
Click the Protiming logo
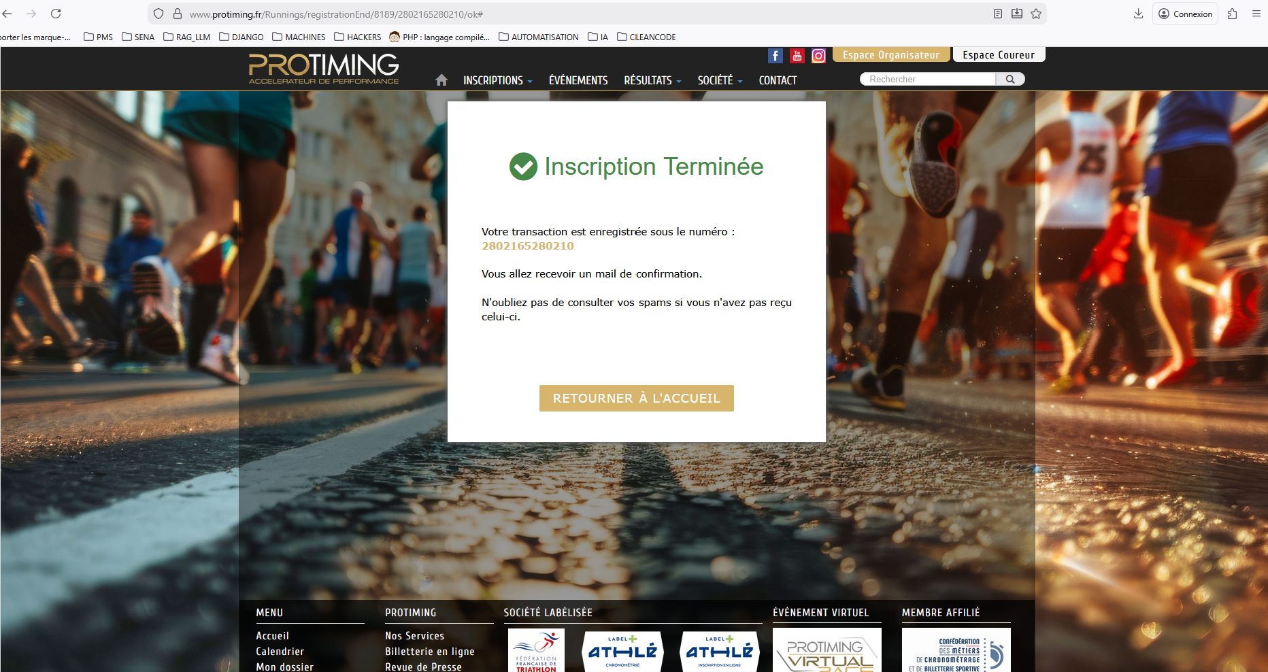324,69
